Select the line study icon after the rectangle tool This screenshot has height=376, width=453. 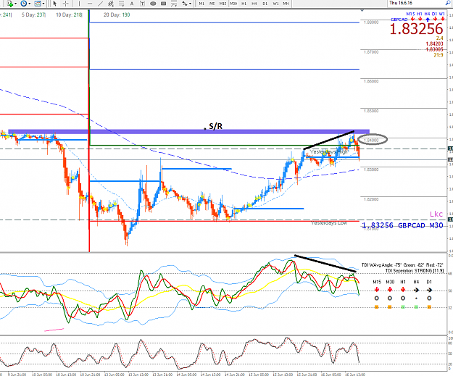coord(174,4)
